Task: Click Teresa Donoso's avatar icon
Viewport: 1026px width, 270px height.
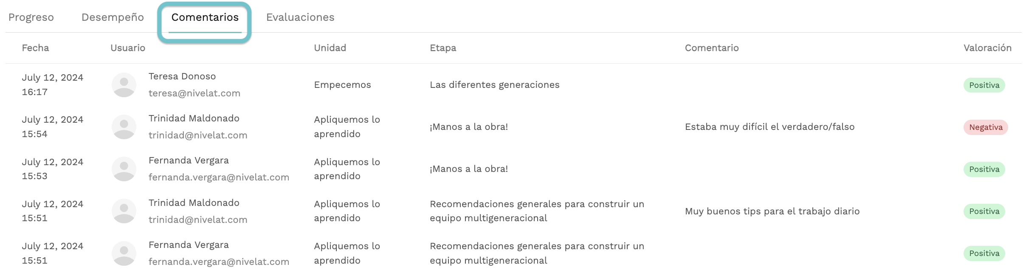Action: click(x=124, y=85)
